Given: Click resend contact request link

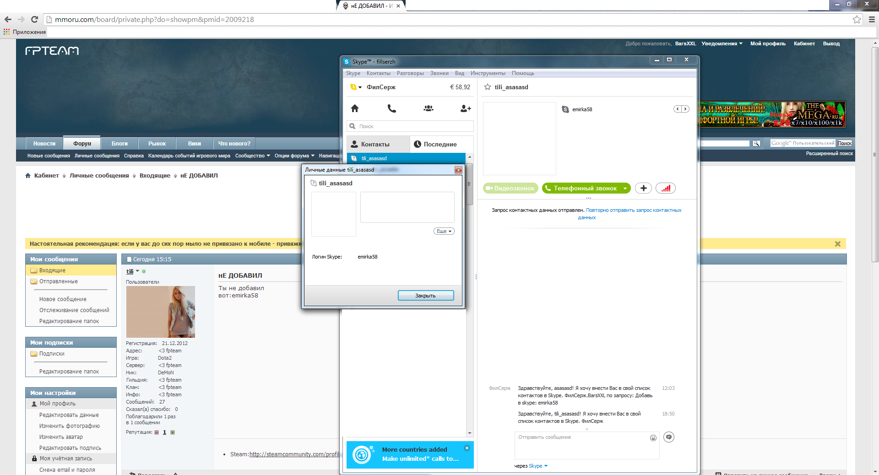Looking at the screenshot, I should tap(633, 214).
